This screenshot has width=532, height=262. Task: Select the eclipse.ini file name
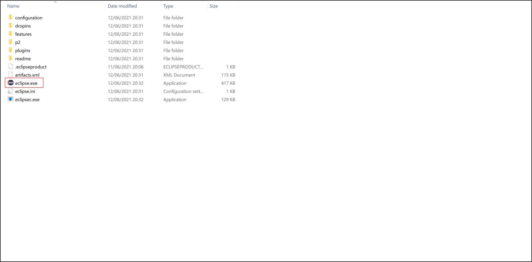click(x=25, y=91)
